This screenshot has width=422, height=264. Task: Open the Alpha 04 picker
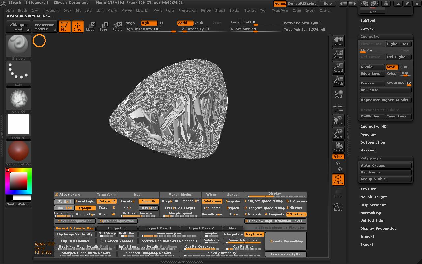[18, 100]
